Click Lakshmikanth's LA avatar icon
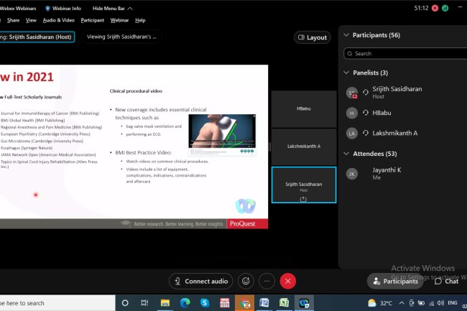This screenshot has height=311, width=467. click(x=352, y=133)
